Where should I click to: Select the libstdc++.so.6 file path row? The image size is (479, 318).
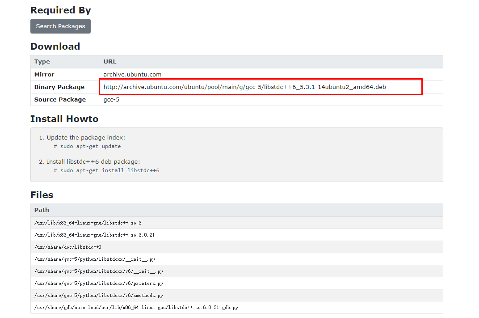237,223
